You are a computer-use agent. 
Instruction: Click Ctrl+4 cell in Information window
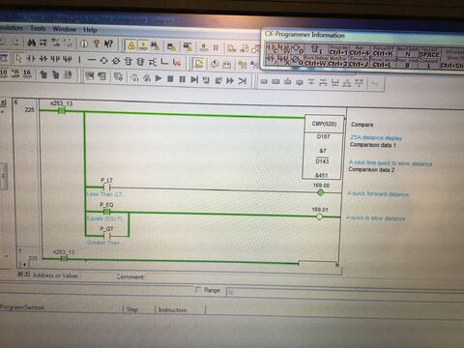(360, 52)
